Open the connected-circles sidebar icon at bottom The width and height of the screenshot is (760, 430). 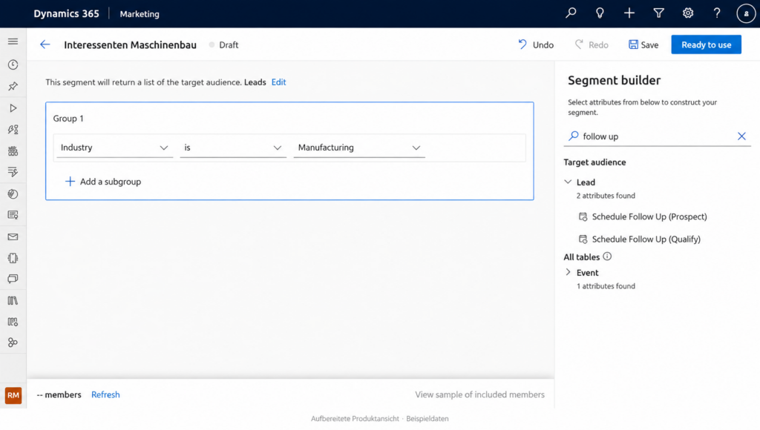pyautogui.click(x=13, y=343)
